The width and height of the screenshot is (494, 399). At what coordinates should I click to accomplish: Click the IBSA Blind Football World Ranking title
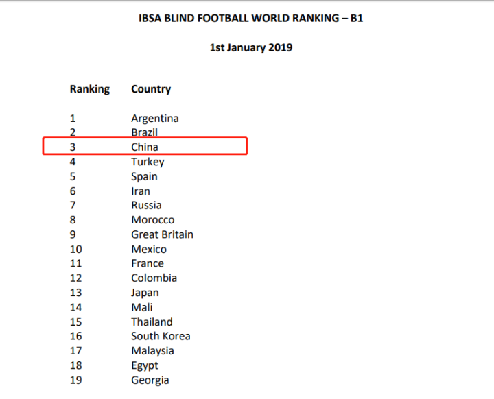pos(250,19)
